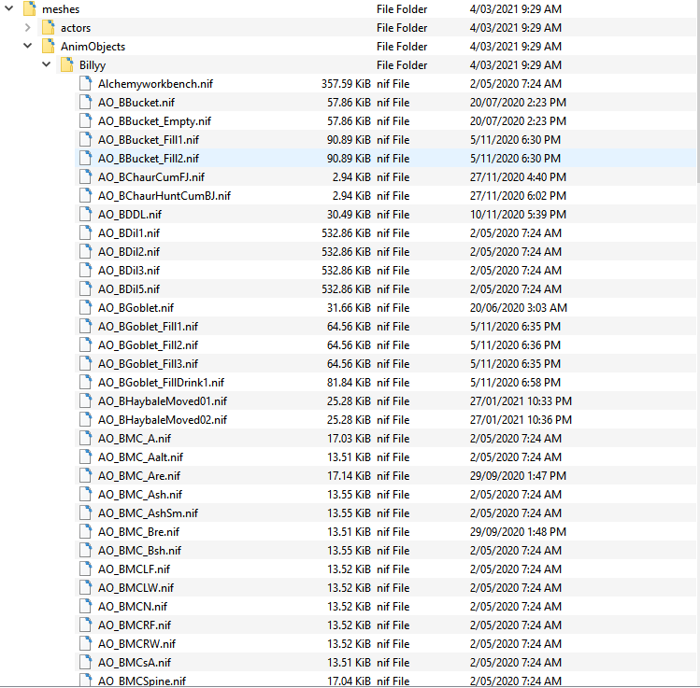Click the AO_BGoblet_Fill2.nif file icon
This screenshot has height=688, width=700.
point(86,345)
